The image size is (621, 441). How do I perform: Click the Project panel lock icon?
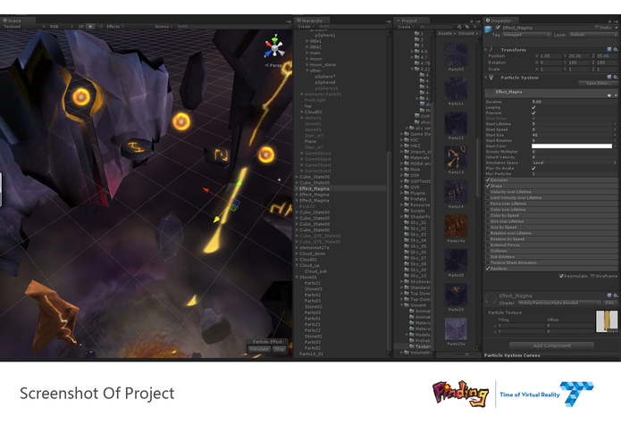[x=471, y=21]
